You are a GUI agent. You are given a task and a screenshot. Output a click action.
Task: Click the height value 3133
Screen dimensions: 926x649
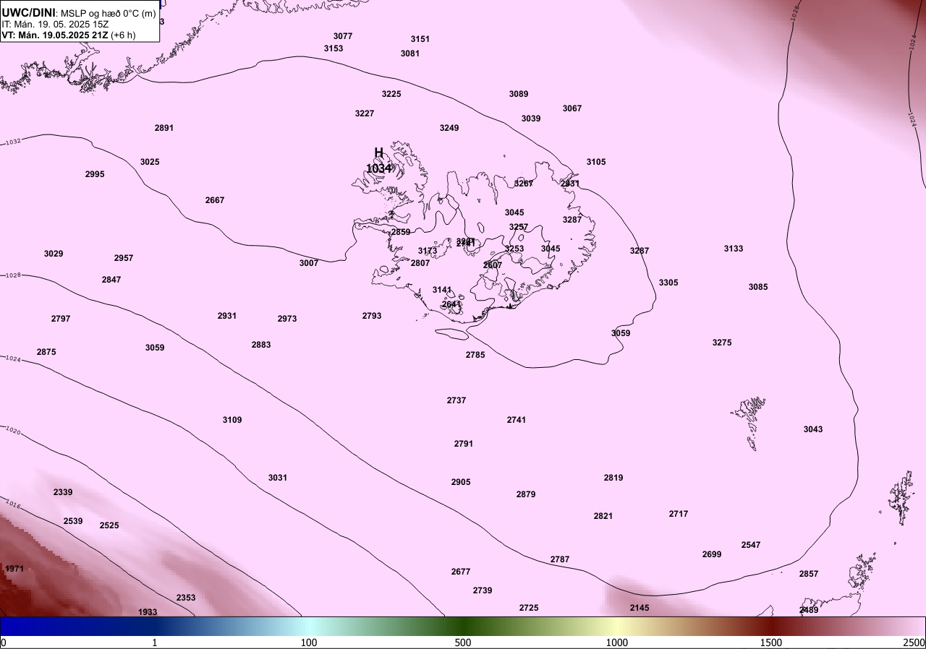[x=734, y=249]
